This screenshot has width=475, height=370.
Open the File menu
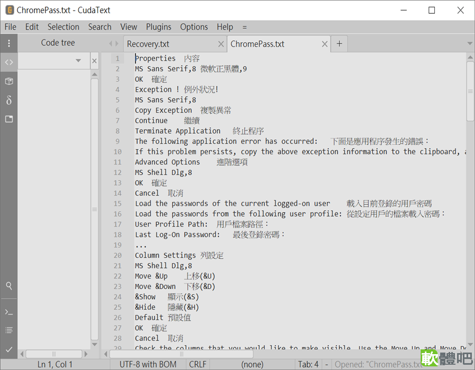click(11, 27)
